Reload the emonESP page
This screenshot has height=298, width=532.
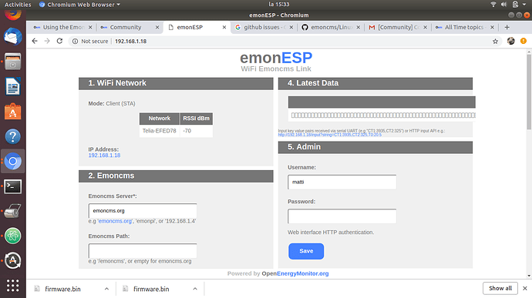(59, 41)
